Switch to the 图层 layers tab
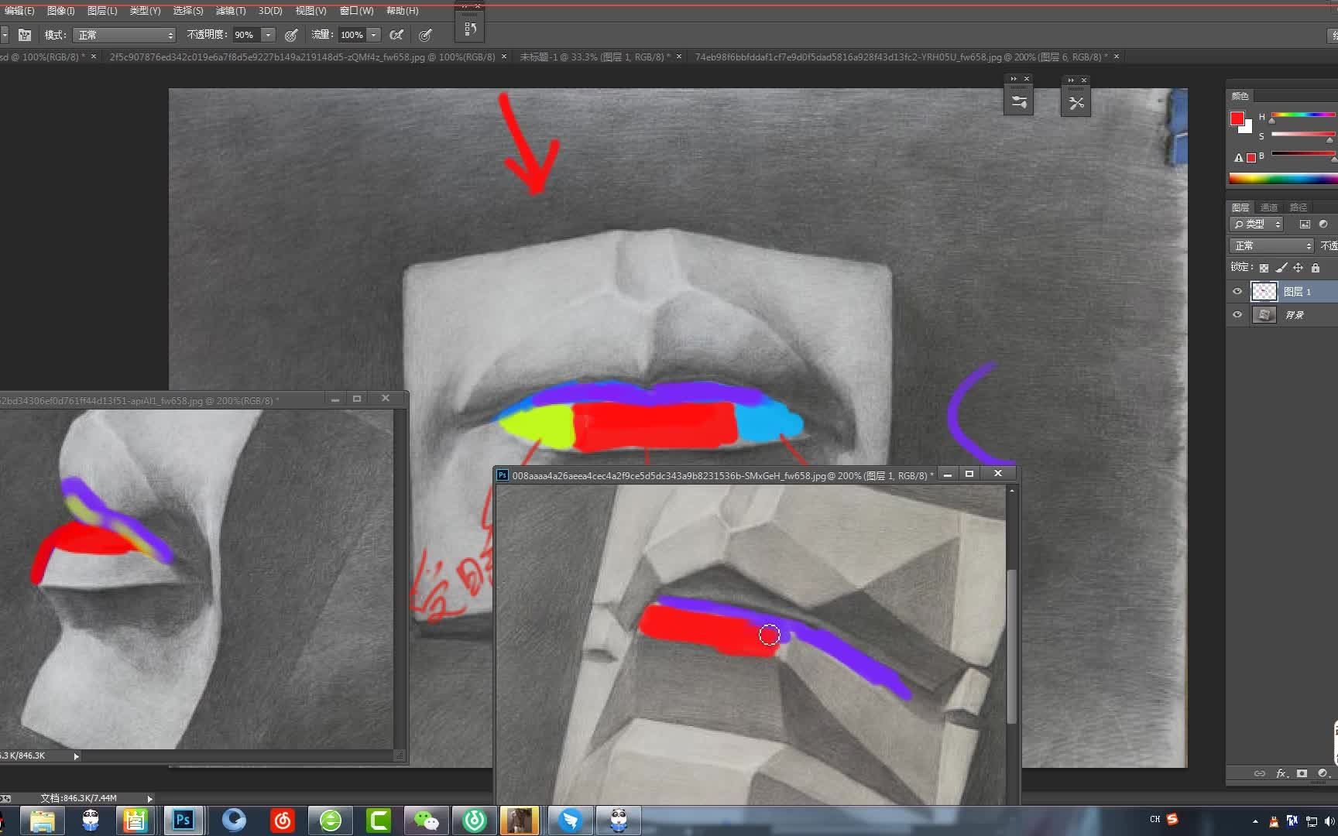This screenshot has height=836, width=1338. coord(1240,207)
